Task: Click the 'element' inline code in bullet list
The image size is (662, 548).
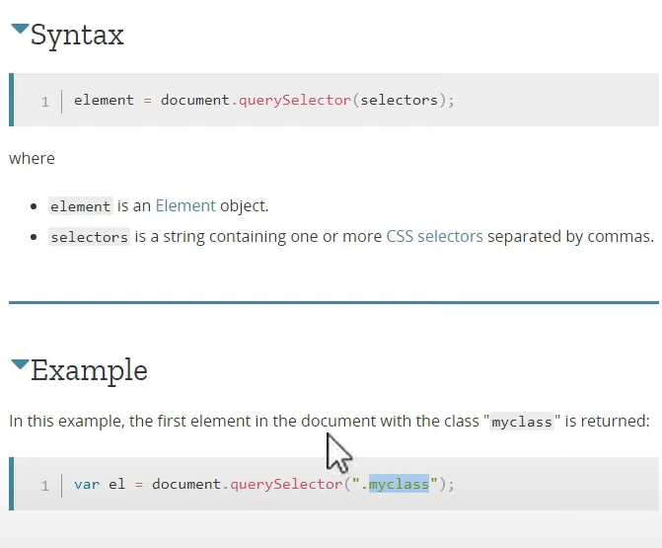Action: [x=80, y=206]
